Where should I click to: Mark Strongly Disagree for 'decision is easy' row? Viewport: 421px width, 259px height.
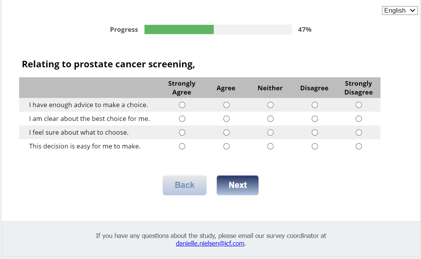pos(359,146)
